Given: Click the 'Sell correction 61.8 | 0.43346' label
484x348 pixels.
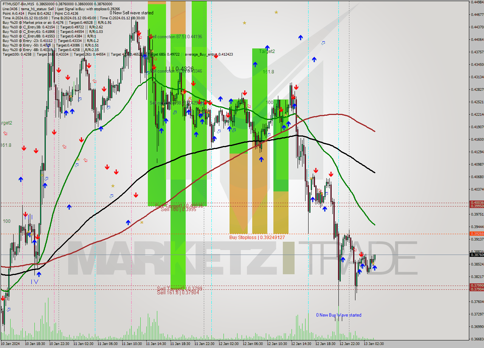Looking at the screenshot, I should [x=176, y=71].
